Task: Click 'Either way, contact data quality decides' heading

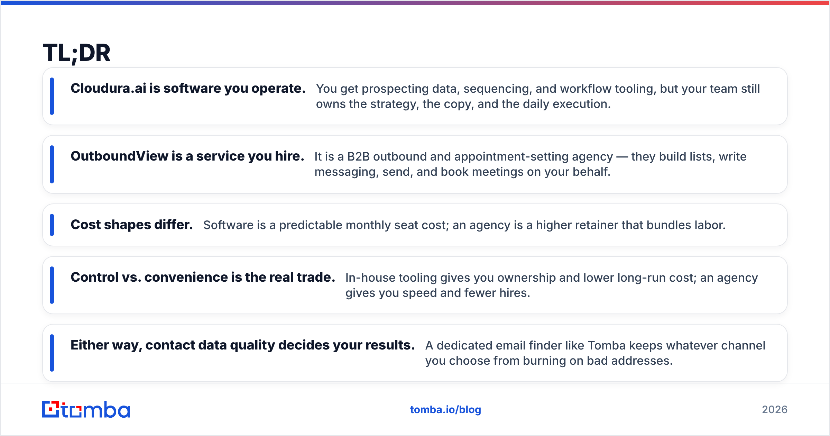Action: coord(243,345)
